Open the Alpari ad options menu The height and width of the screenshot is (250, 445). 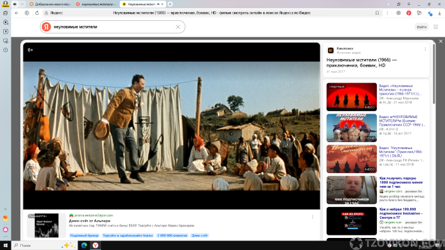point(313,217)
